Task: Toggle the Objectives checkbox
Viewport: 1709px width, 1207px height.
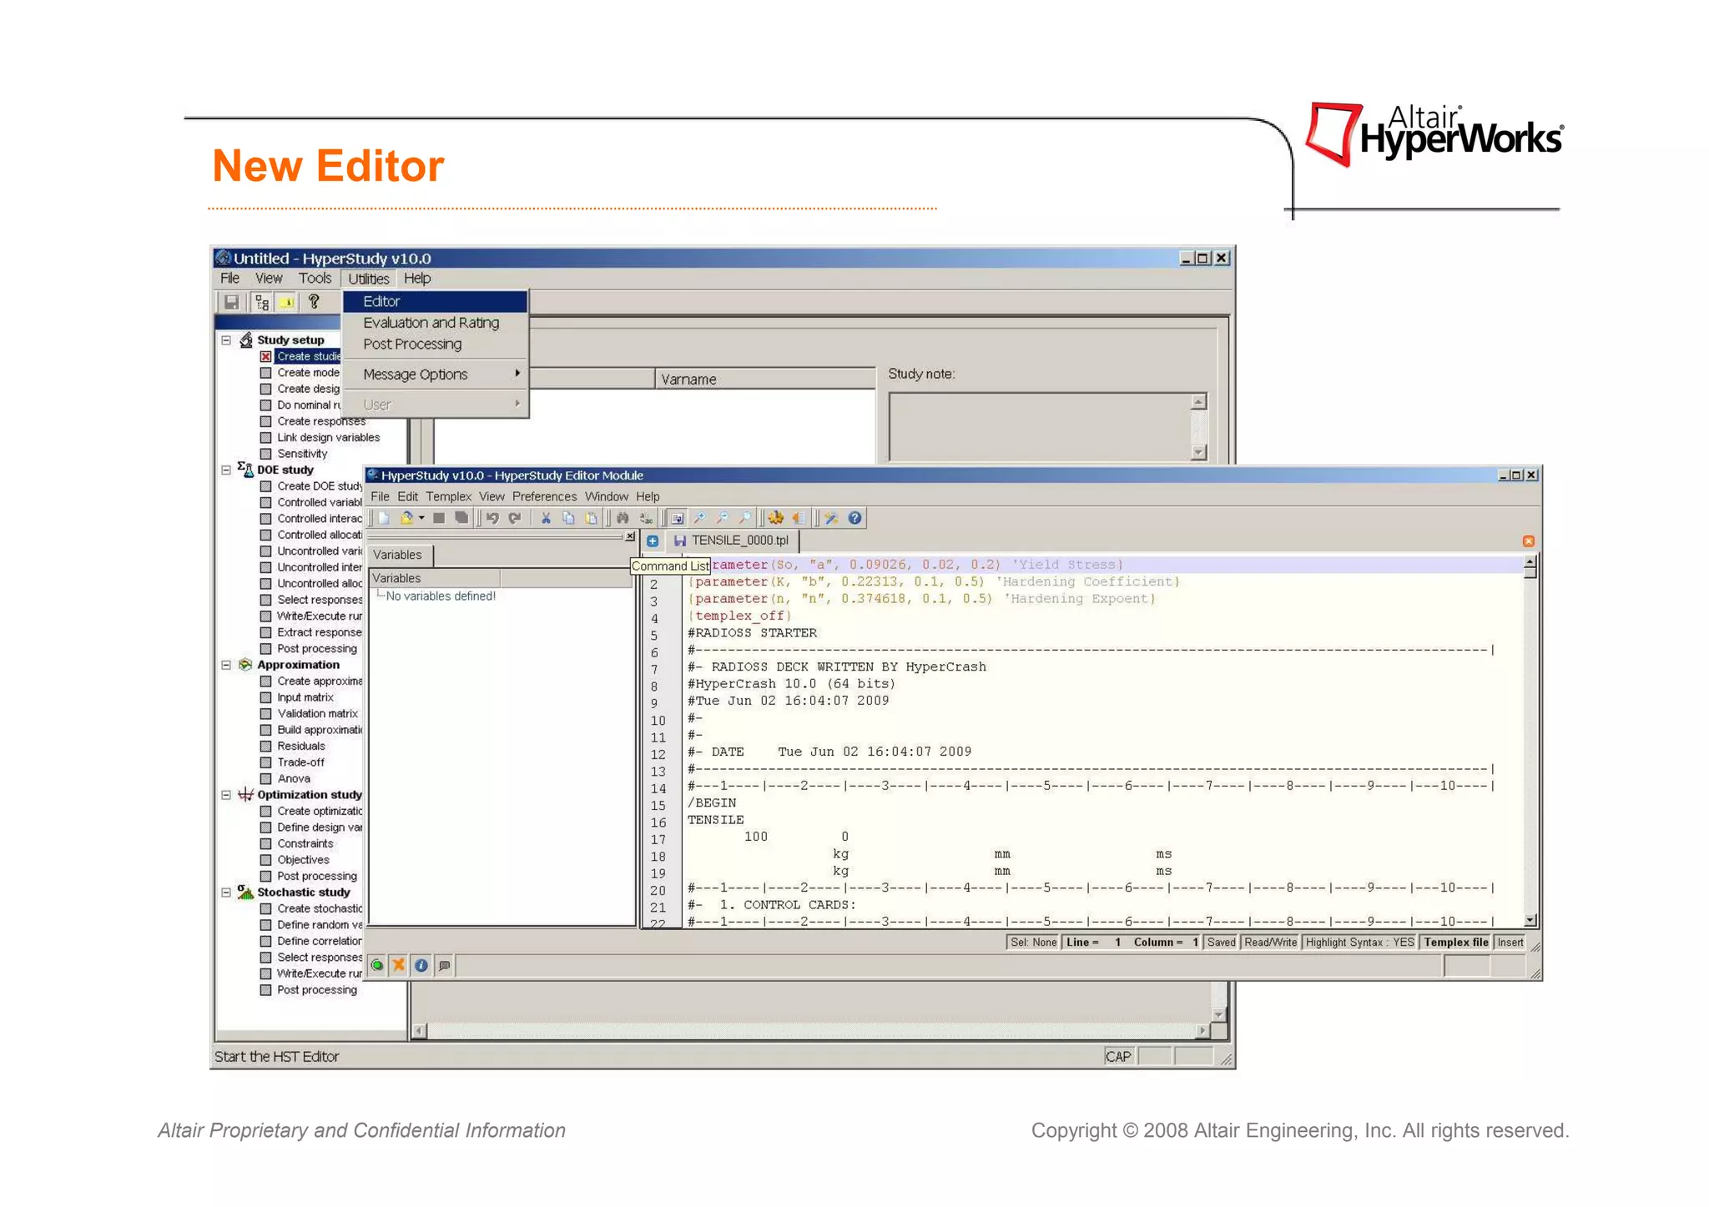Action: pos(265,860)
